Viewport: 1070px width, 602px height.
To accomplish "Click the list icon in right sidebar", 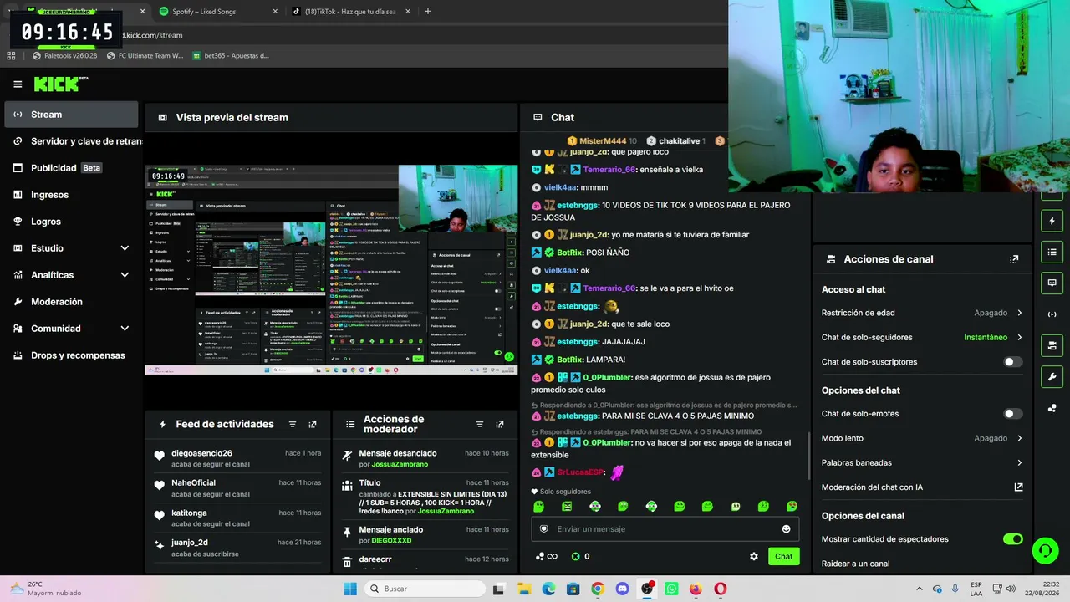I will (x=1052, y=252).
